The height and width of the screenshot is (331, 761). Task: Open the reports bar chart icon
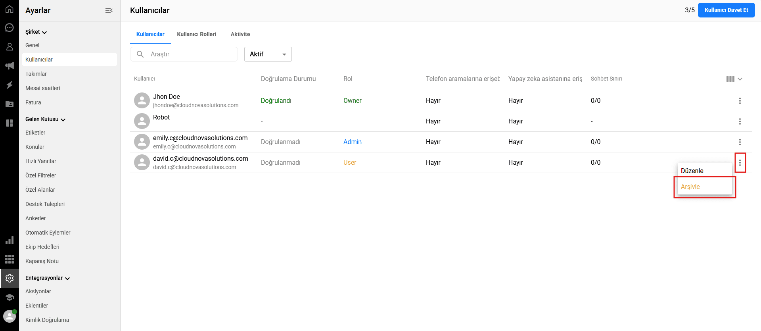coord(10,240)
